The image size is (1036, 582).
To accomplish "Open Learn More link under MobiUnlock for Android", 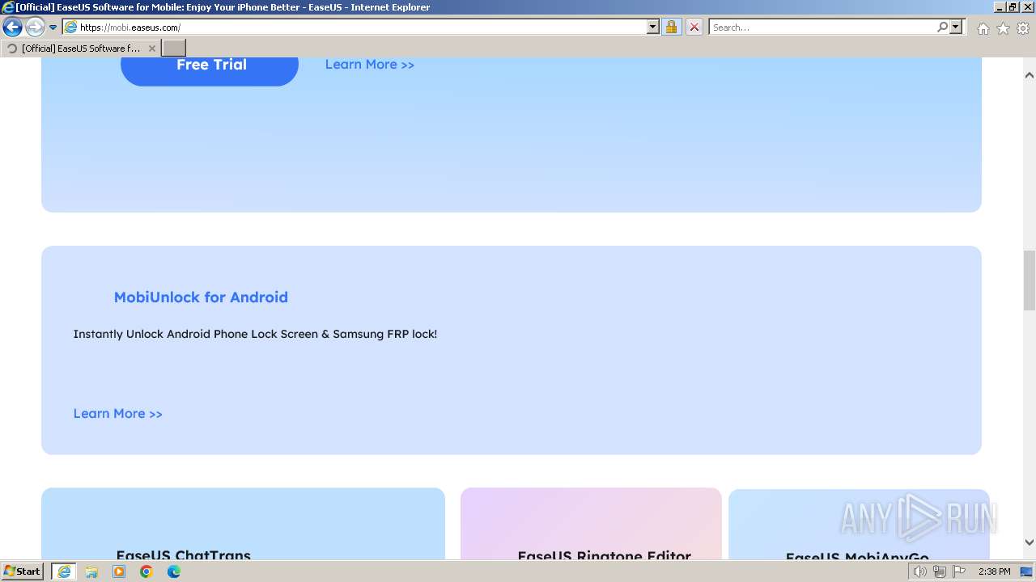I will pyautogui.click(x=118, y=414).
